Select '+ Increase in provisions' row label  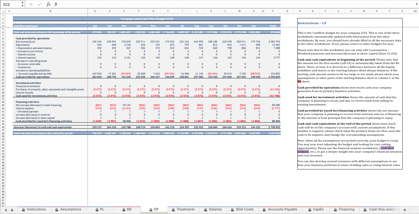(29, 51)
